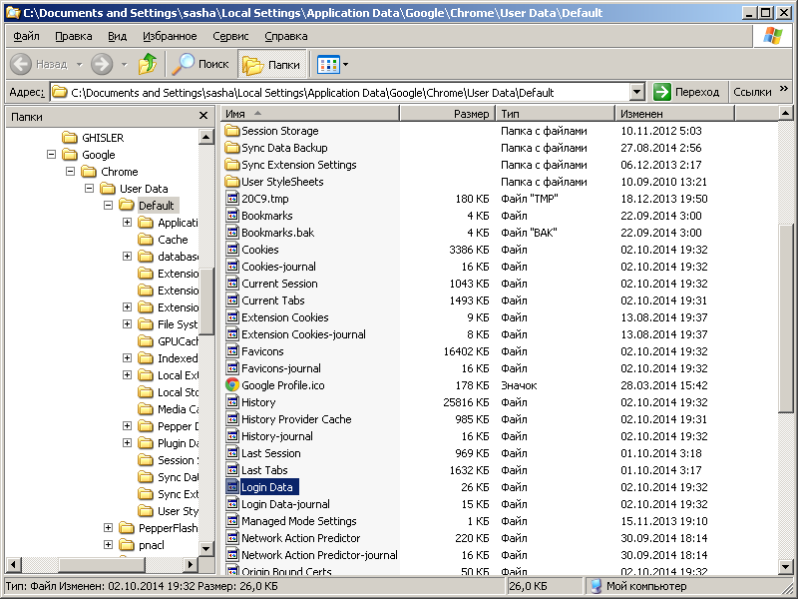This screenshot has height=599, width=798.
Task: Click the Cookies file icon
Action: [x=232, y=249]
